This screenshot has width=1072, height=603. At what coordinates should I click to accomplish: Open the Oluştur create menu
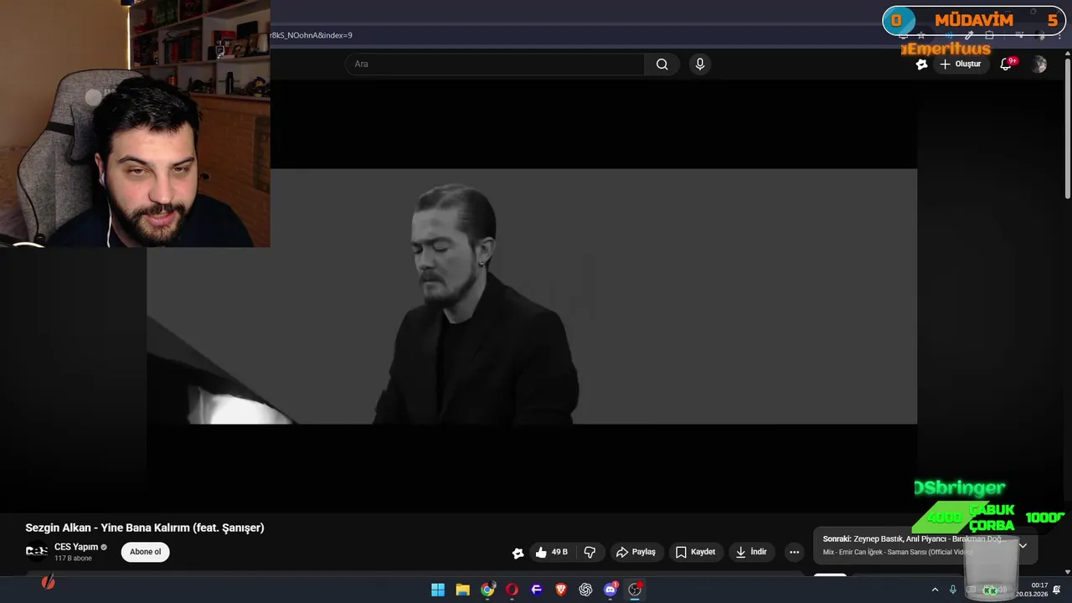(960, 64)
